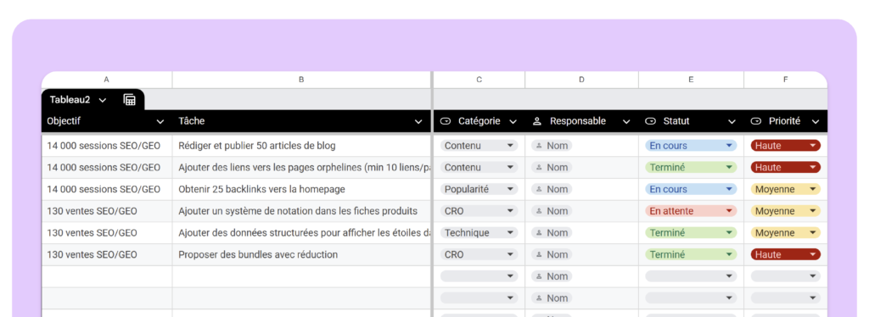Open empty category chip in first blank row

[x=479, y=276]
